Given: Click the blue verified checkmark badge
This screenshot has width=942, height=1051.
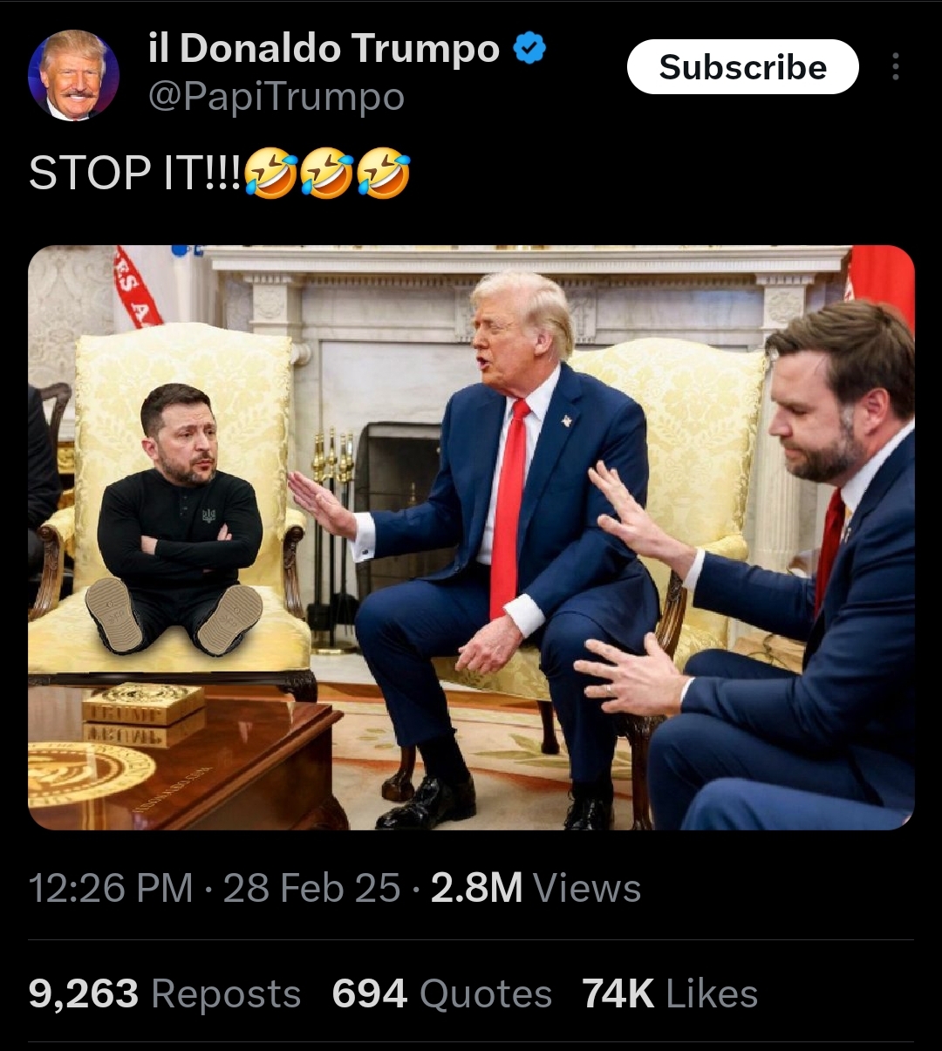Looking at the screenshot, I should (529, 47).
